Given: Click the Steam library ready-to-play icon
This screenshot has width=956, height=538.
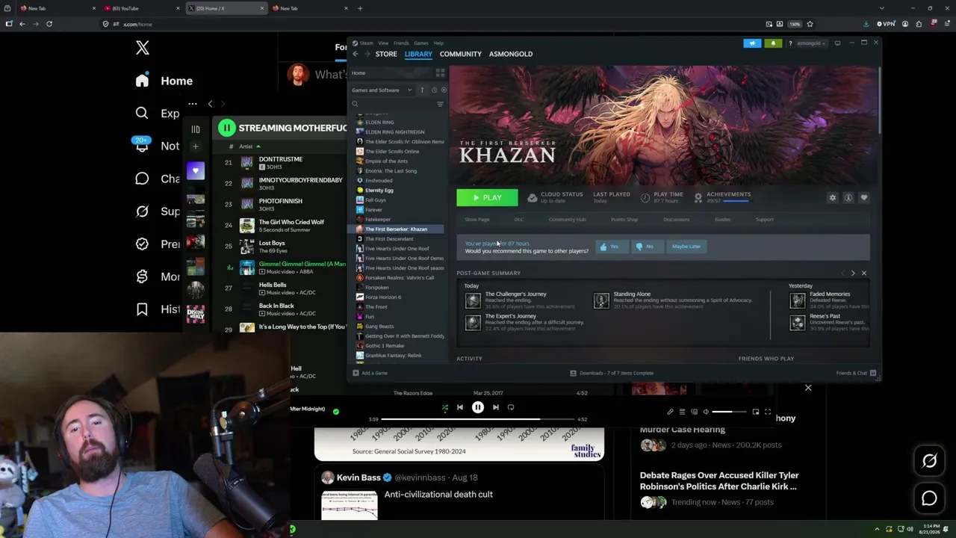Looking at the screenshot, I should pyautogui.click(x=444, y=90).
